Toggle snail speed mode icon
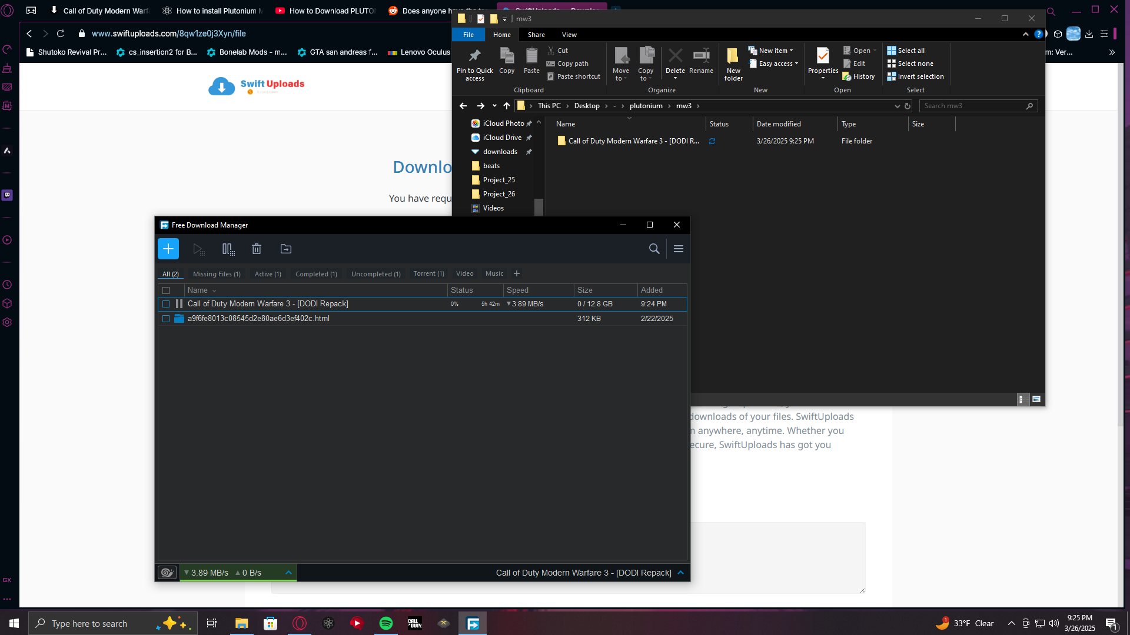Image resolution: width=1130 pixels, height=635 pixels. pos(167,573)
